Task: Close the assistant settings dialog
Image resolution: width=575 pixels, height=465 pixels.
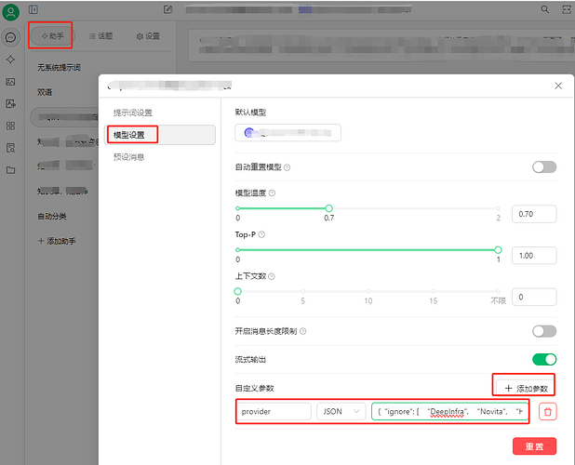Action: tap(558, 86)
